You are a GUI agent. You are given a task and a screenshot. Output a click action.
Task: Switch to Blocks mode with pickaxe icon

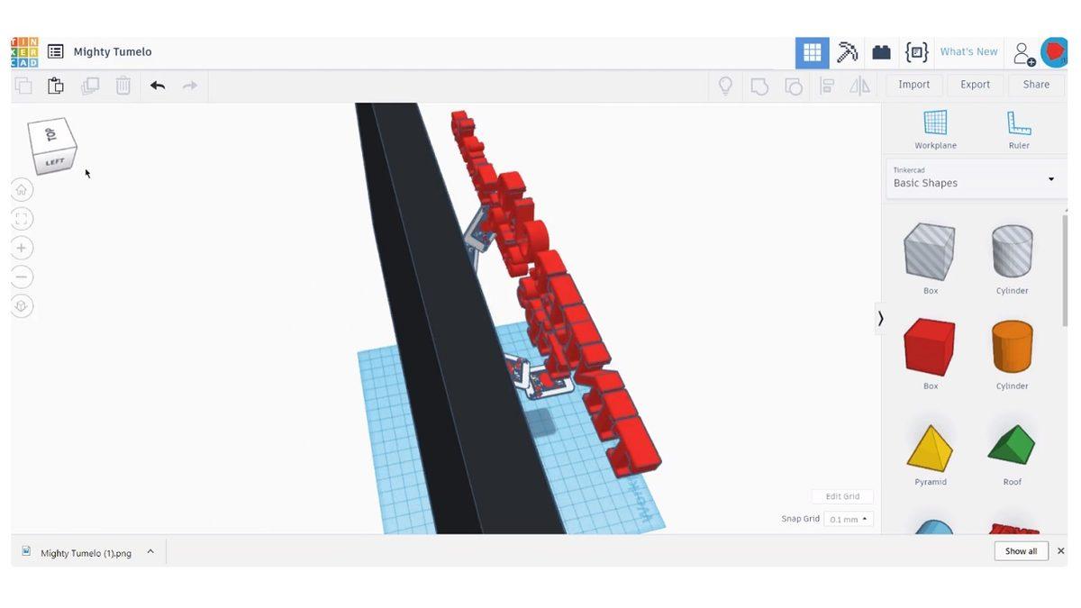[x=845, y=50]
